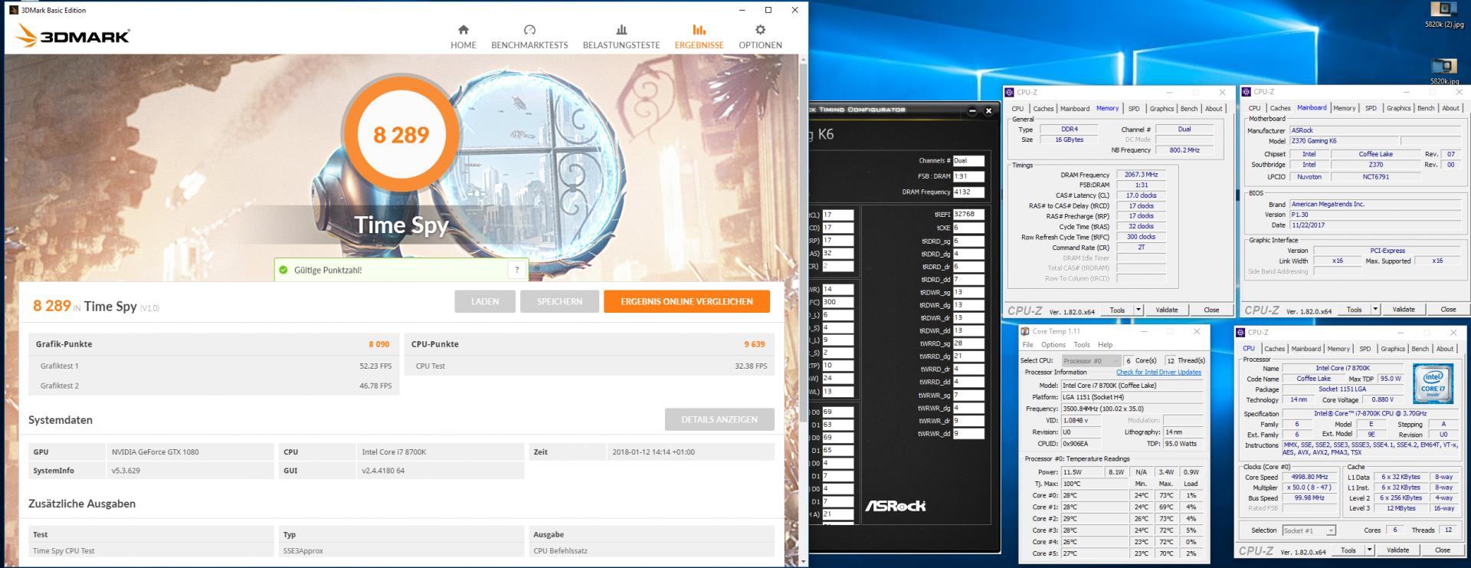The width and height of the screenshot is (1471, 568).
Task: Click the Intel Core i7 logo in CPU-Z
Action: click(1433, 384)
